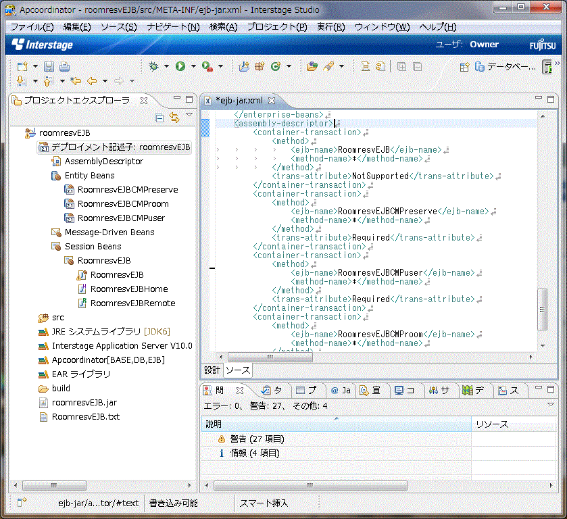Click the editor vertical scrollbar thumb
This screenshot has width=567, height=519.
click(x=542, y=310)
